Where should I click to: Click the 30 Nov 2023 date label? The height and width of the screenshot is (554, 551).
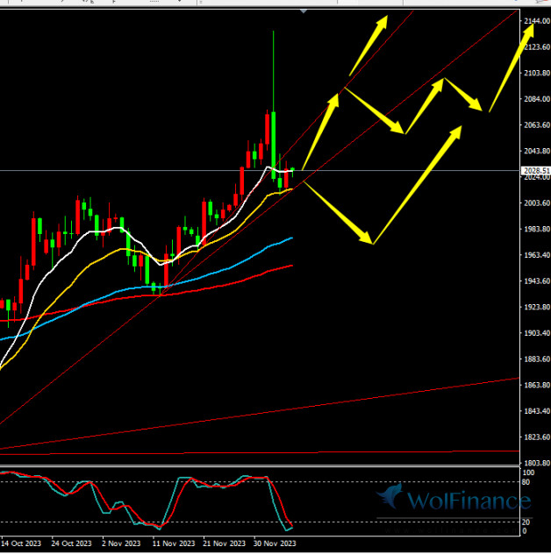click(275, 543)
